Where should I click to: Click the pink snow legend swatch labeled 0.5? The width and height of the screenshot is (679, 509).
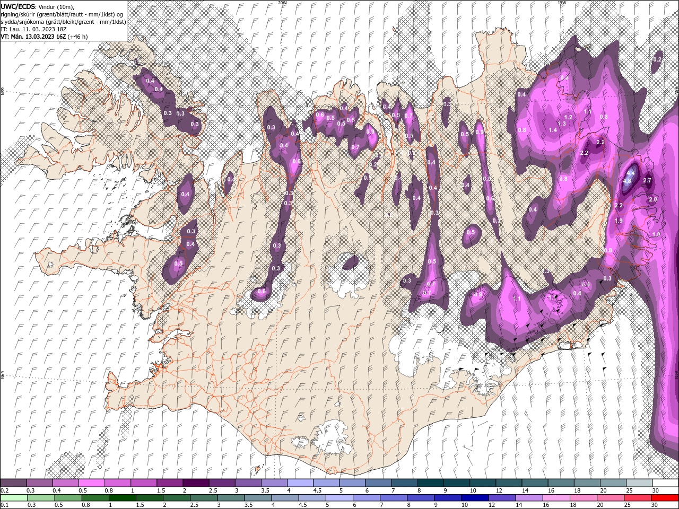pyautogui.click(x=91, y=483)
